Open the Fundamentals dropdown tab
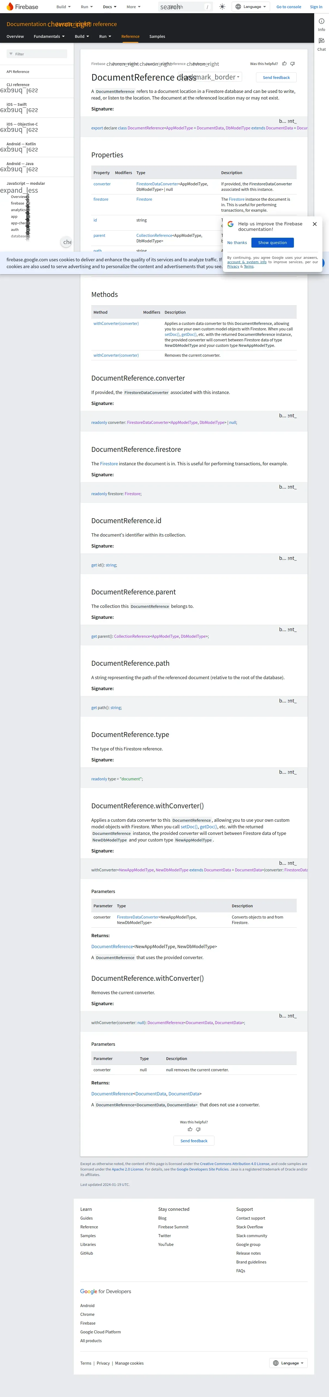 49,36
